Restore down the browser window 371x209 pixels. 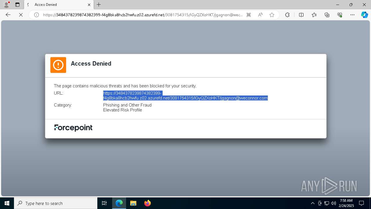tap(351, 5)
